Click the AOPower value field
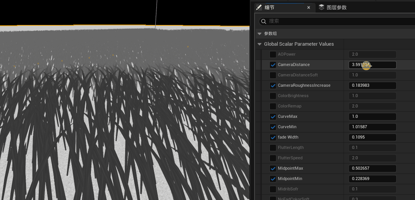Viewport: 415px width, 200px height. point(372,55)
